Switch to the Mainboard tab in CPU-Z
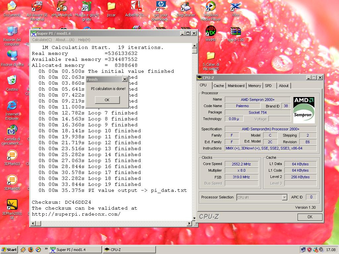 point(236,86)
